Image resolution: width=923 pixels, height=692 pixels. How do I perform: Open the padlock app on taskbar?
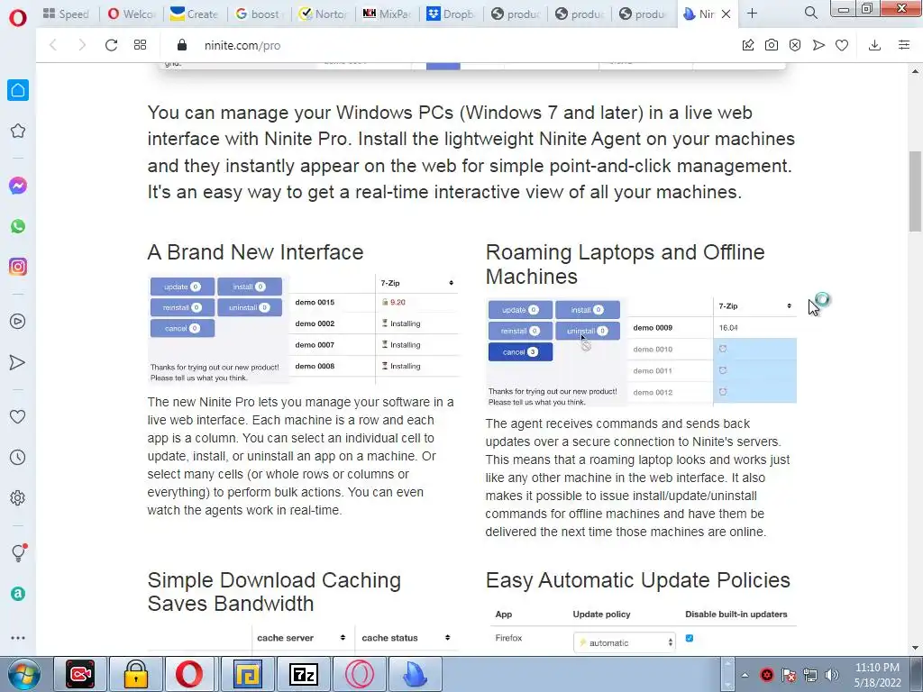click(135, 674)
